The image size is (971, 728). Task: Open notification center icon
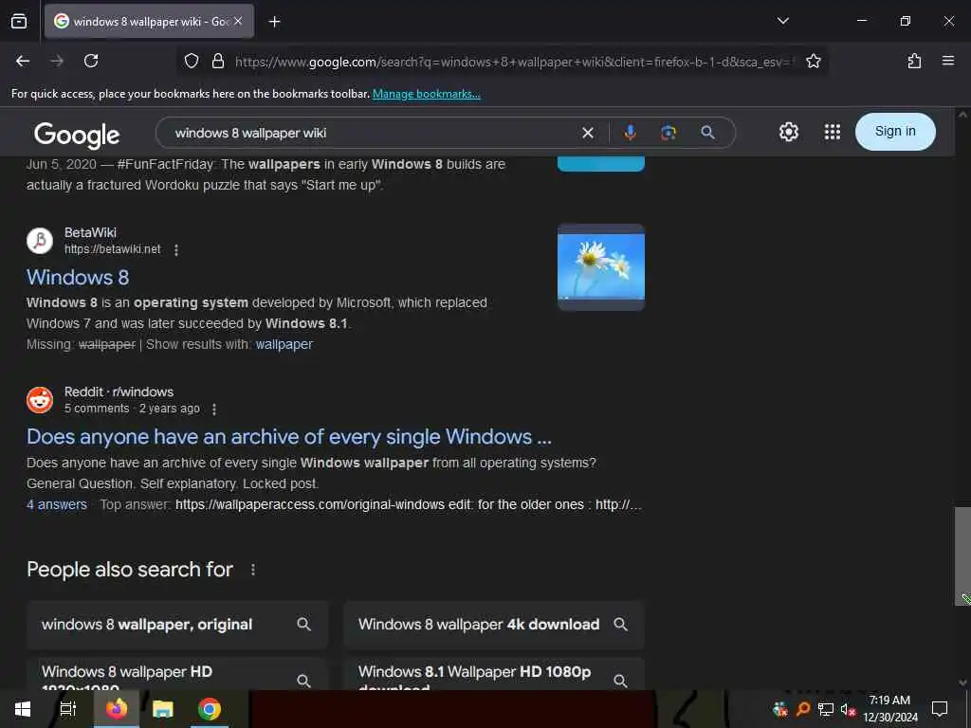pos(940,709)
